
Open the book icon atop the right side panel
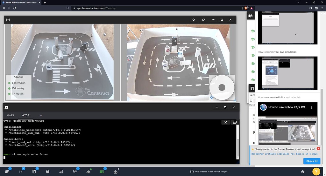tap(251, 16)
